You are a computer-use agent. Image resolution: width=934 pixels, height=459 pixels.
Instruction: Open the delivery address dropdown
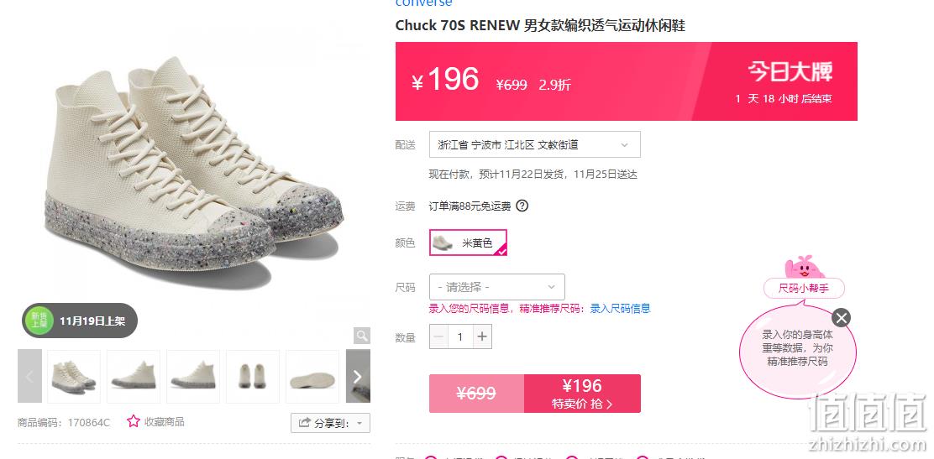click(x=535, y=144)
